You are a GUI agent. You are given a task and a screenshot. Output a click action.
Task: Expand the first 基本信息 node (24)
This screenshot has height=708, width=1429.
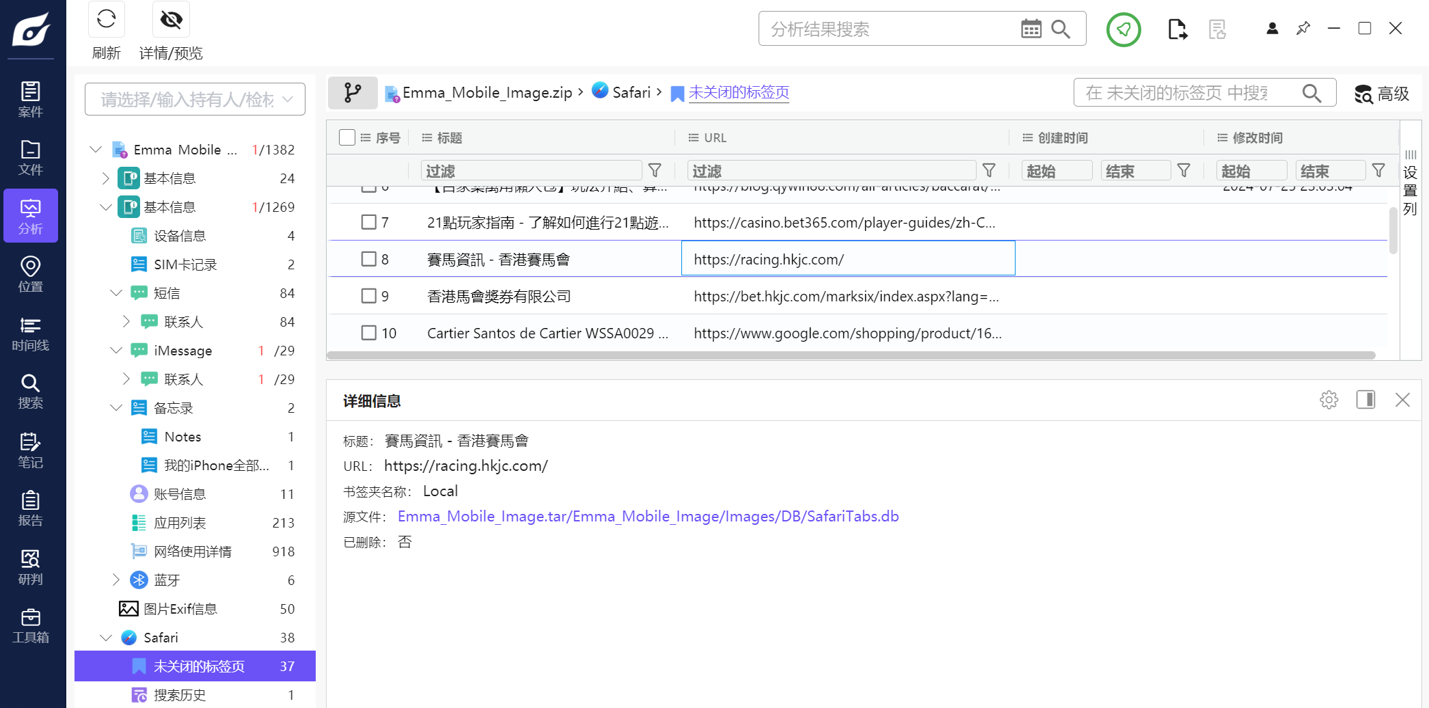point(106,178)
